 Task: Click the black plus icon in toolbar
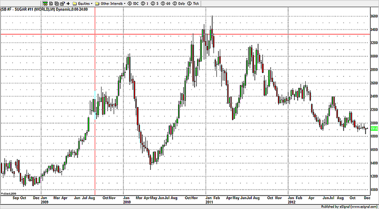tap(68, 3)
